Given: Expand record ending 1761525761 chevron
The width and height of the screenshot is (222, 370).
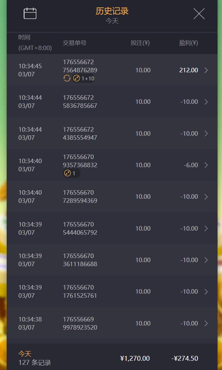Looking at the screenshot, I should [206, 291].
